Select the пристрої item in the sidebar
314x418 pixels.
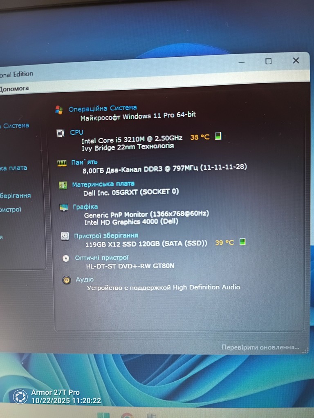[x=10, y=209]
